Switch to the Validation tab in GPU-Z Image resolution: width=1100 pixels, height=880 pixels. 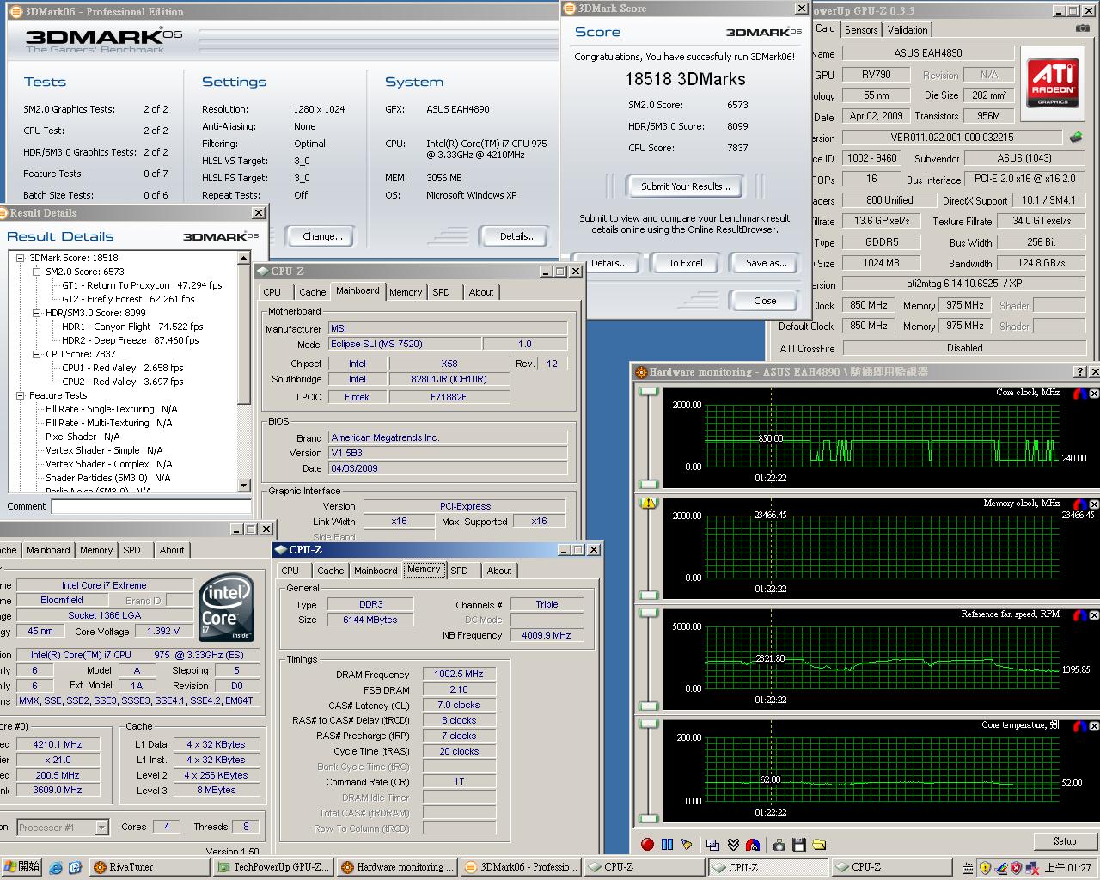(x=907, y=29)
